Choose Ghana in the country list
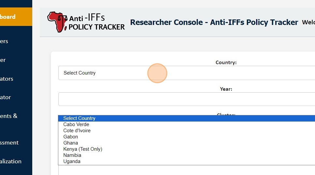 tap(71, 143)
